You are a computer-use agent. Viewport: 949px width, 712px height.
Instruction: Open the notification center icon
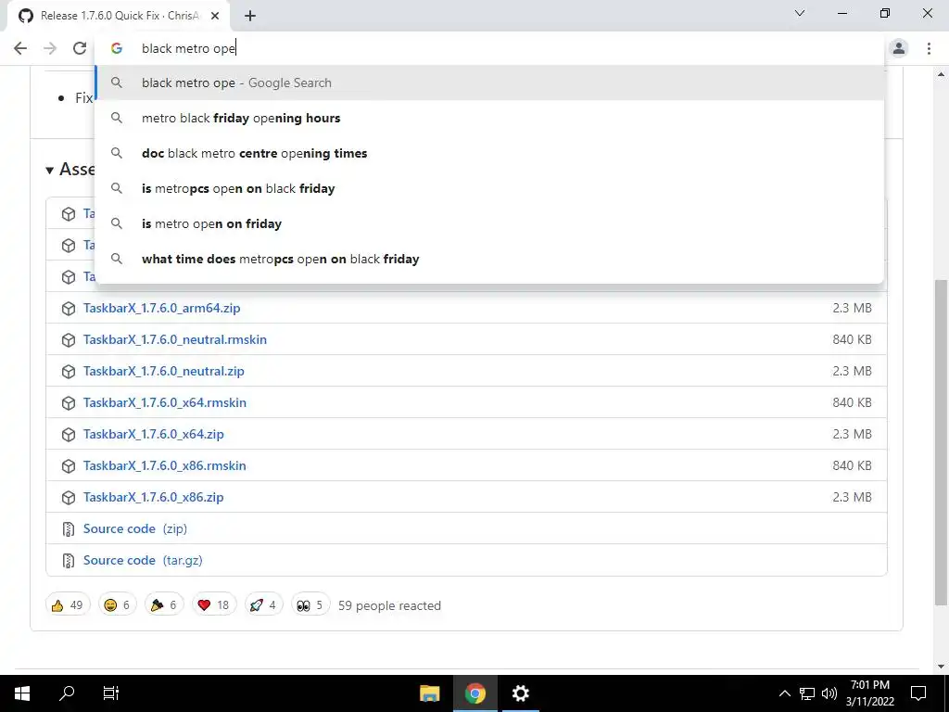click(x=918, y=693)
